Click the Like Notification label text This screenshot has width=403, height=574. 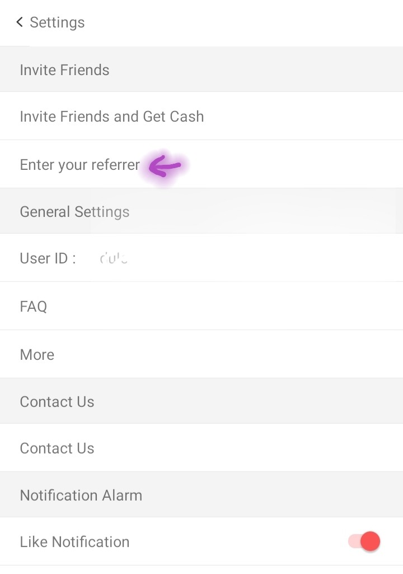point(74,542)
